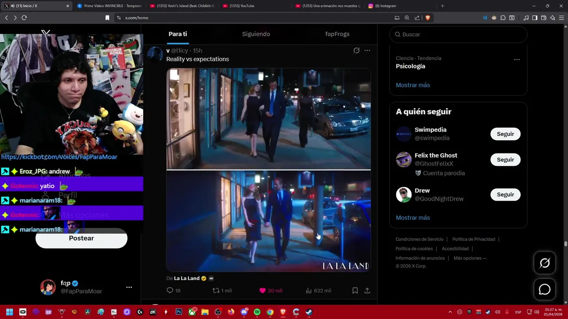Open the Brave Shields lion icon
This screenshot has width=568, height=319.
428,18
